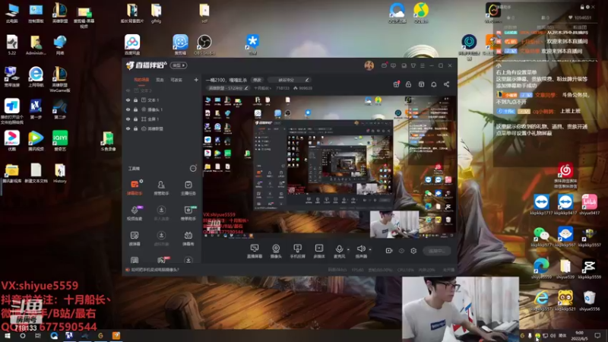Add a 摄像头 camera source
The width and height of the screenshot is (608, 342).
coord(276,251)
